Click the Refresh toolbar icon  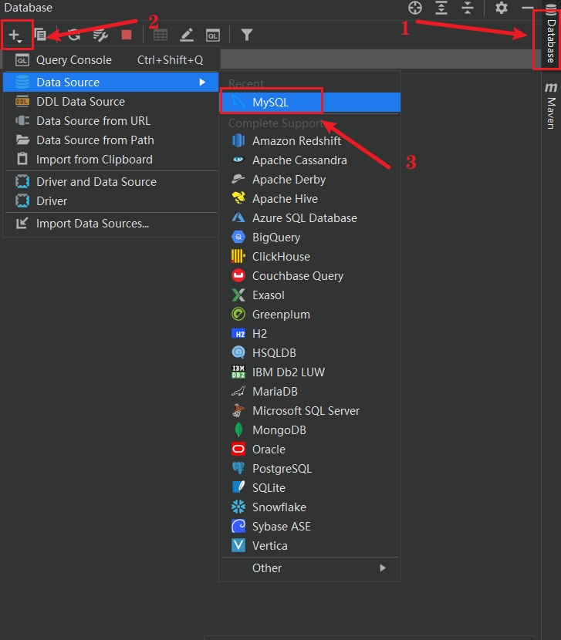click(74, 35)
